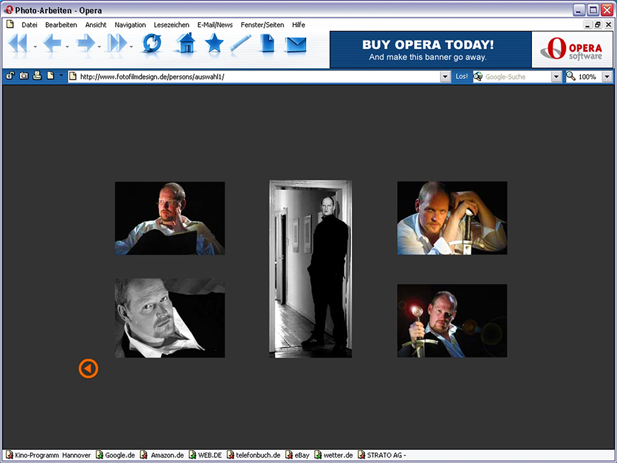The height and width of the screenshot is (463, 617).
Task: Click the Opera logo in title bar
Action: pos(8,10)
